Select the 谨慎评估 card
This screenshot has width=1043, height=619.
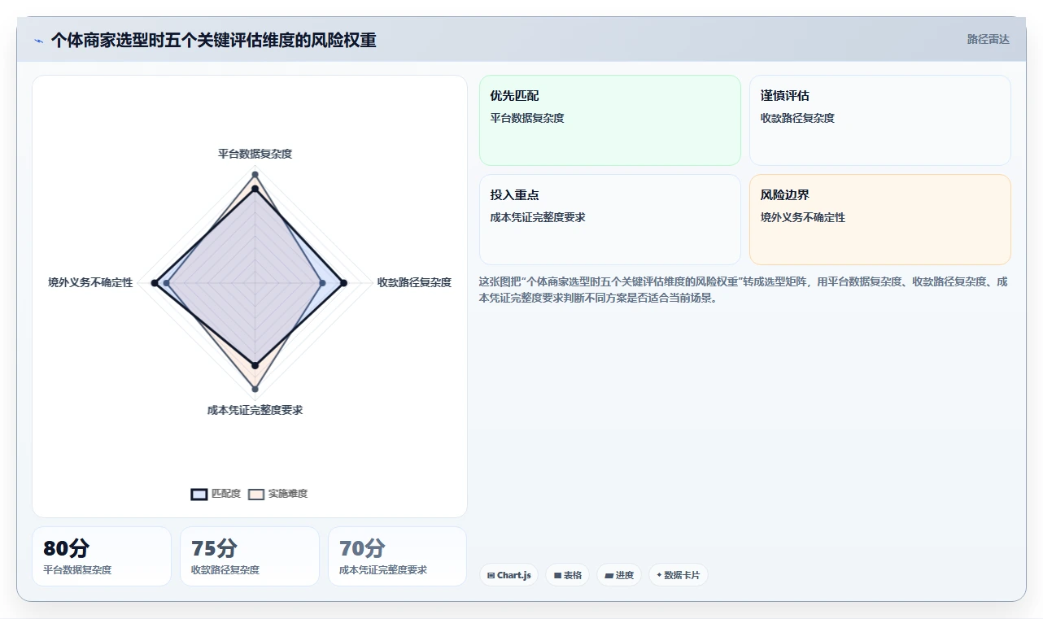click(x=880, y=120)
